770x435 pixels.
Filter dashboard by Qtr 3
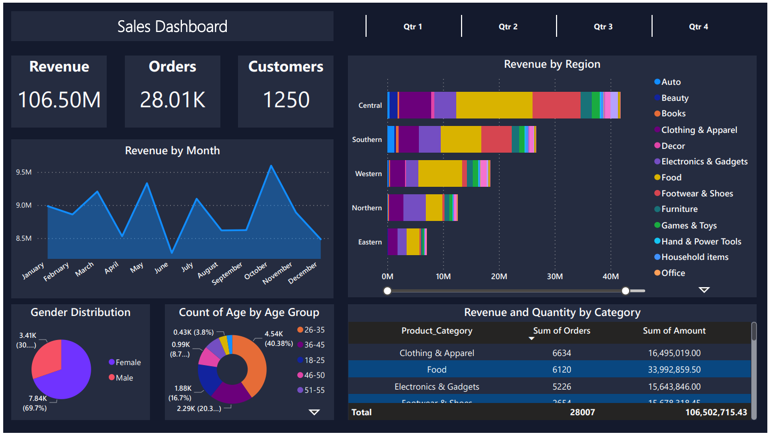(603, 26)
